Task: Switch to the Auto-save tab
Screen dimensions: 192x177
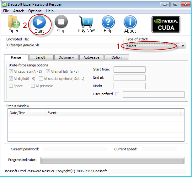Action: (x=92, y=57)
